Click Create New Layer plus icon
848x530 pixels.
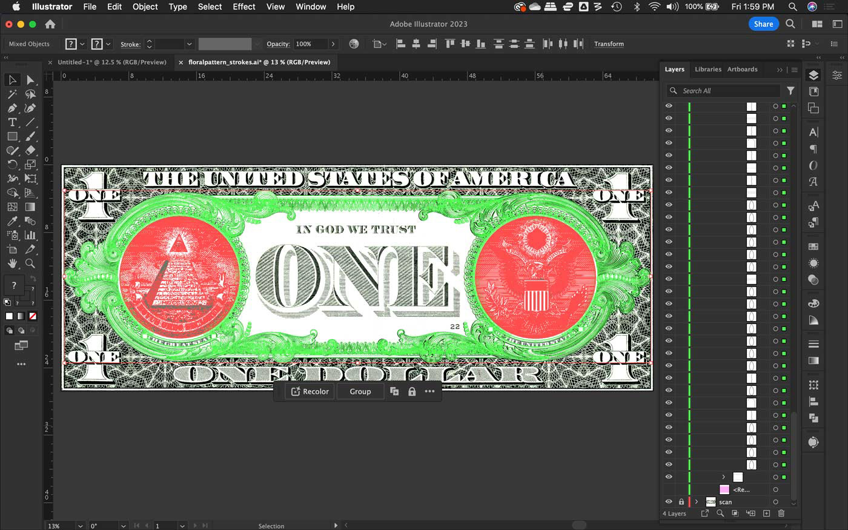click(x=766, y=514)
